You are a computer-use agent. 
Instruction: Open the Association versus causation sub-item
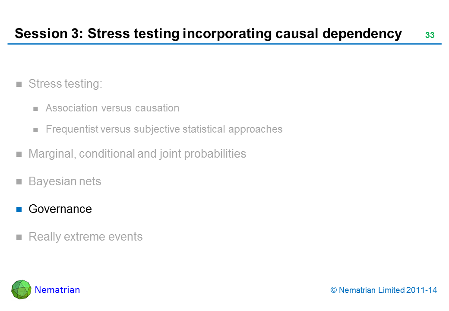point(112,108)
